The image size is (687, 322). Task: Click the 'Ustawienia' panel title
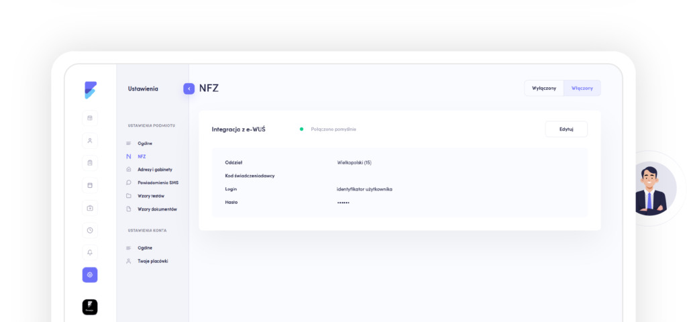tap(143, 89)
